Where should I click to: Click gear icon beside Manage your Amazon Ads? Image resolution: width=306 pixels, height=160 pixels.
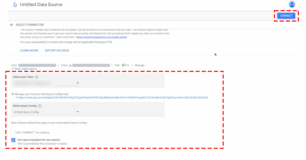[12, 94]
